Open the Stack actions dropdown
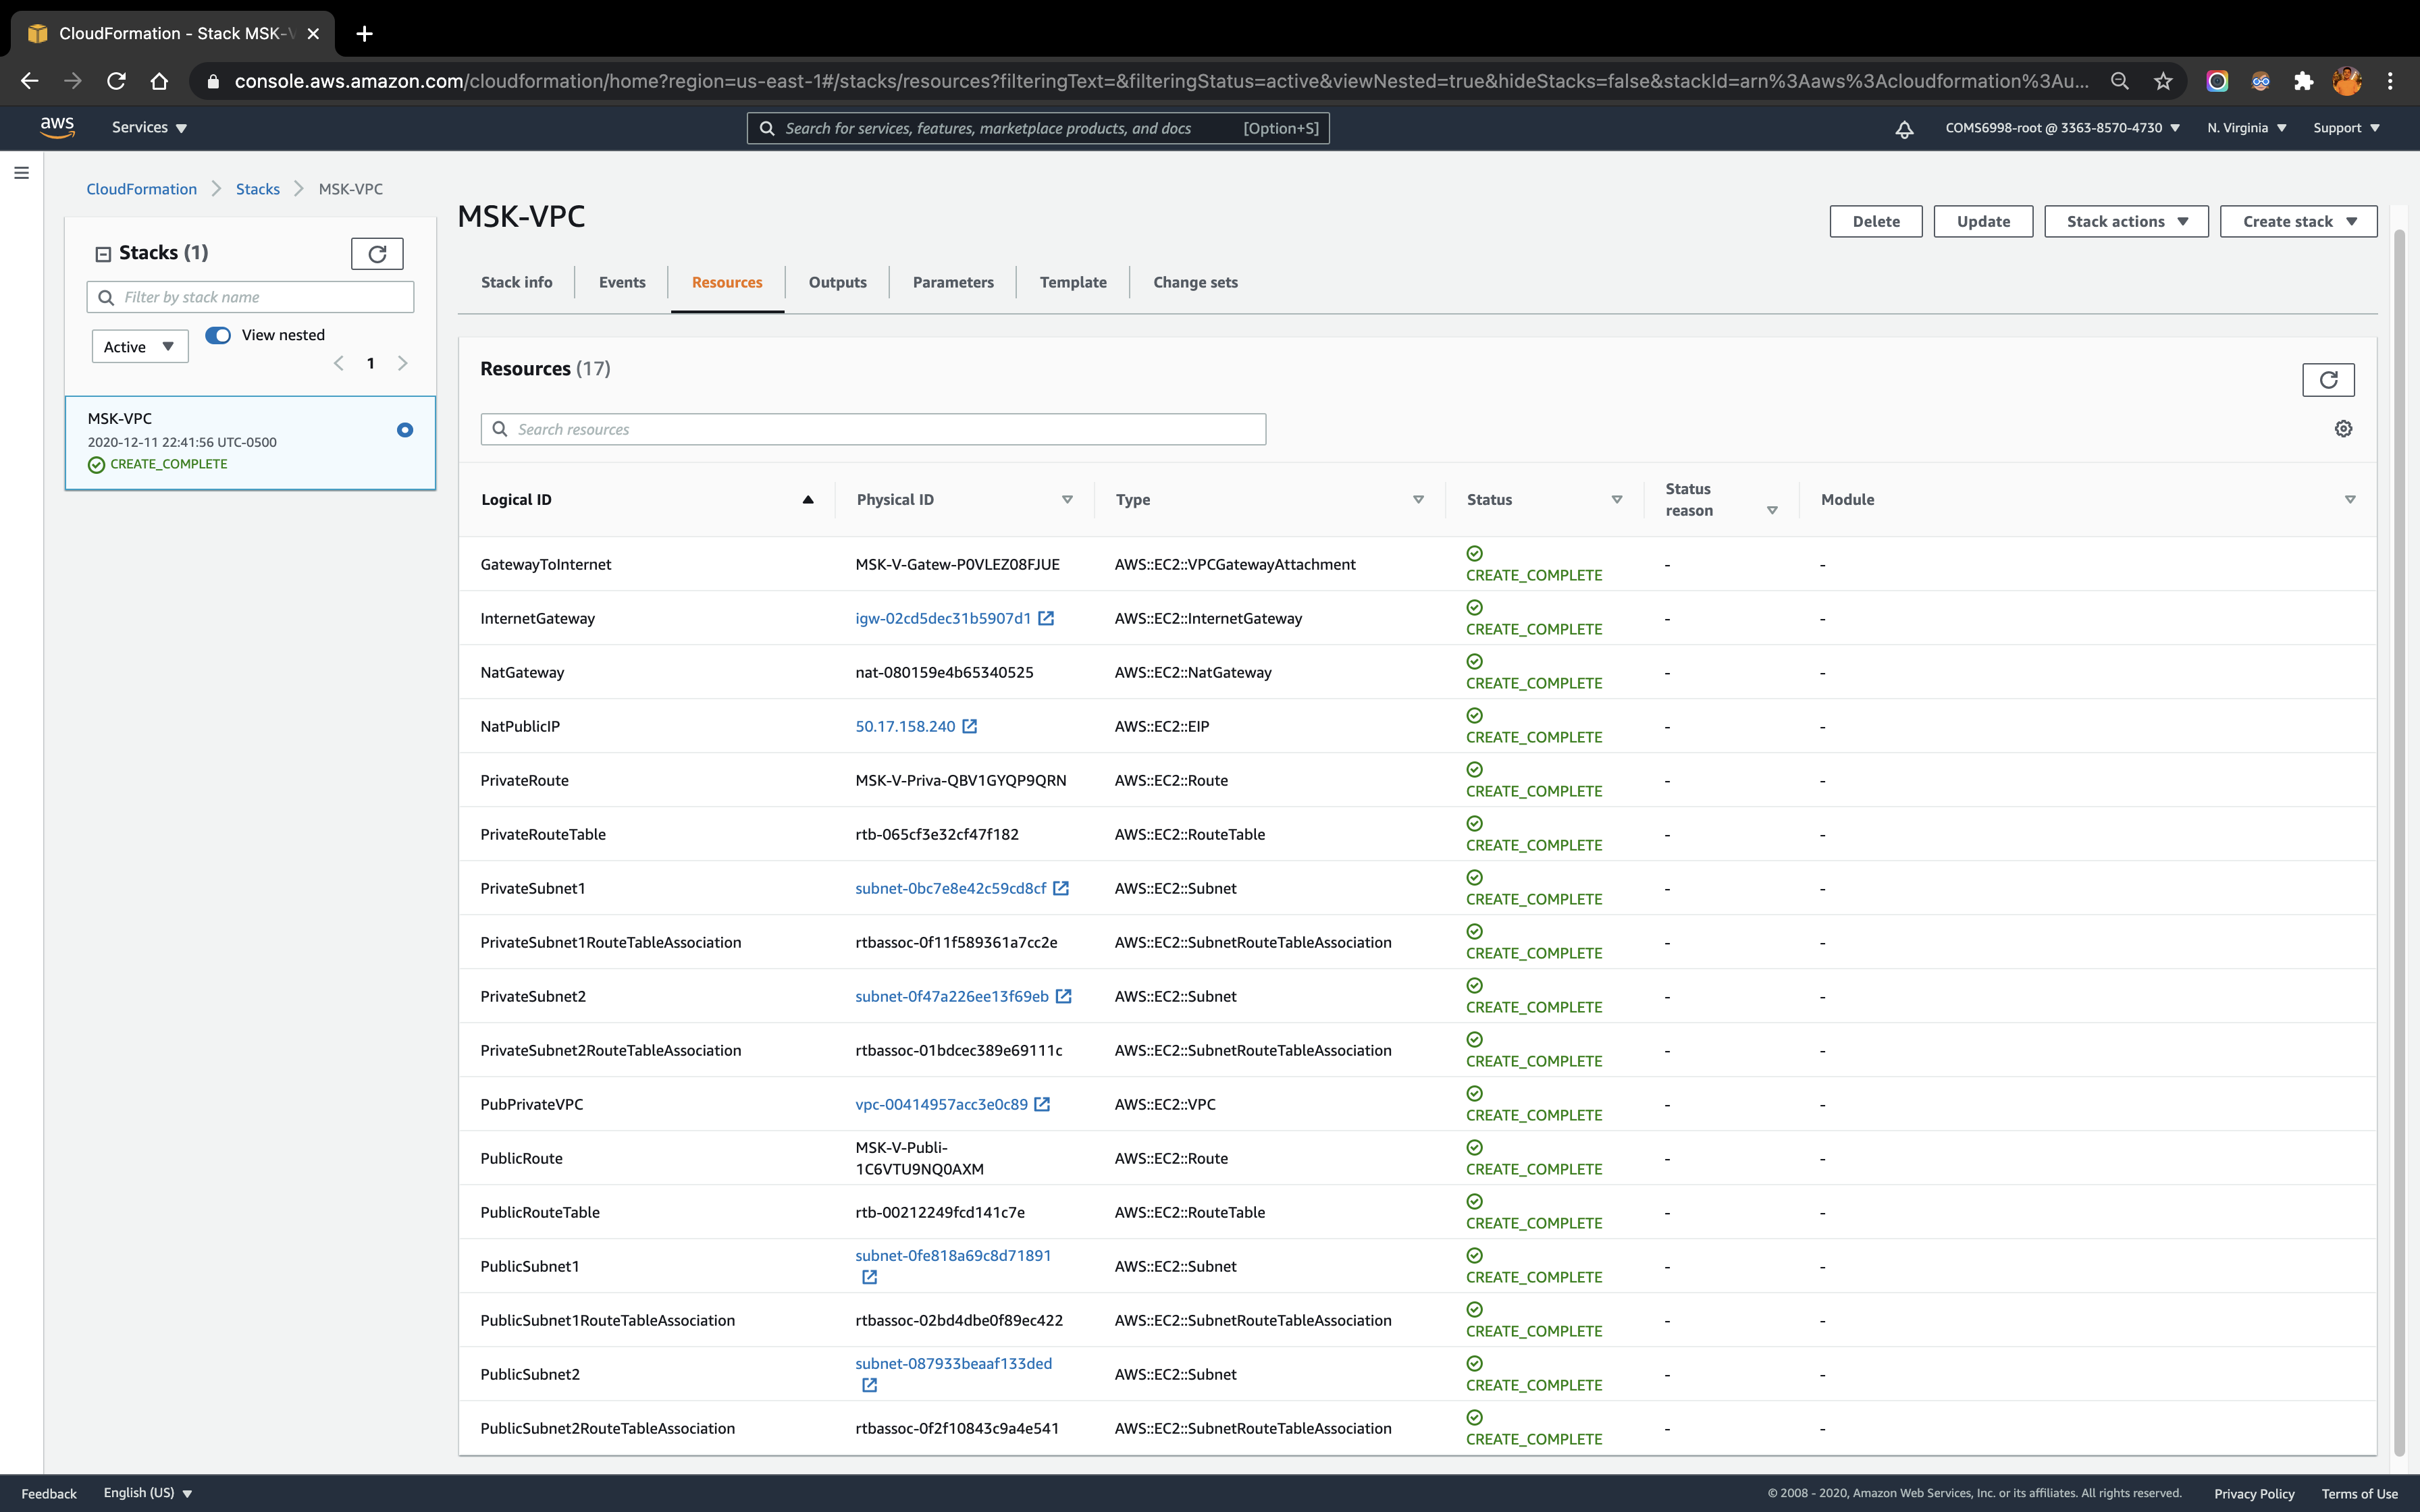This screenshot has height=1512, width=2420. (x=2126, y=221)
